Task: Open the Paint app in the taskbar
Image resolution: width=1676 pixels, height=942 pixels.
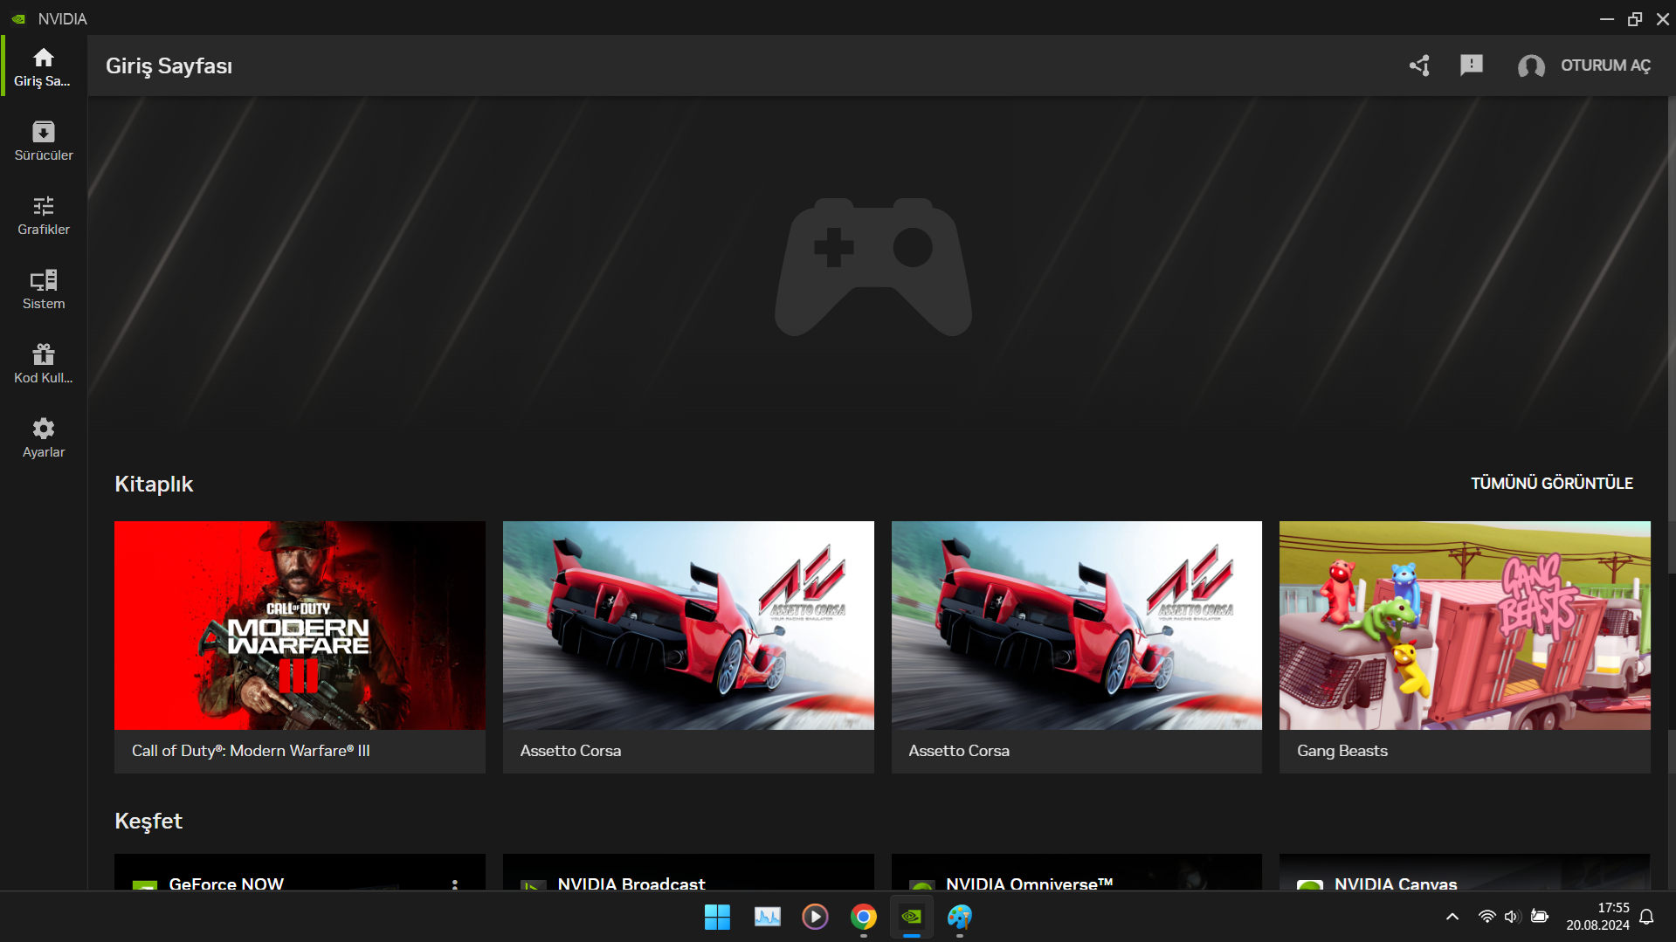Action: point(960,917)
